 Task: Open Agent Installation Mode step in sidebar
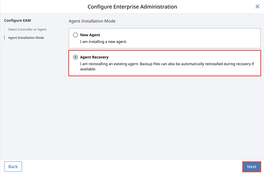(26, 38)
